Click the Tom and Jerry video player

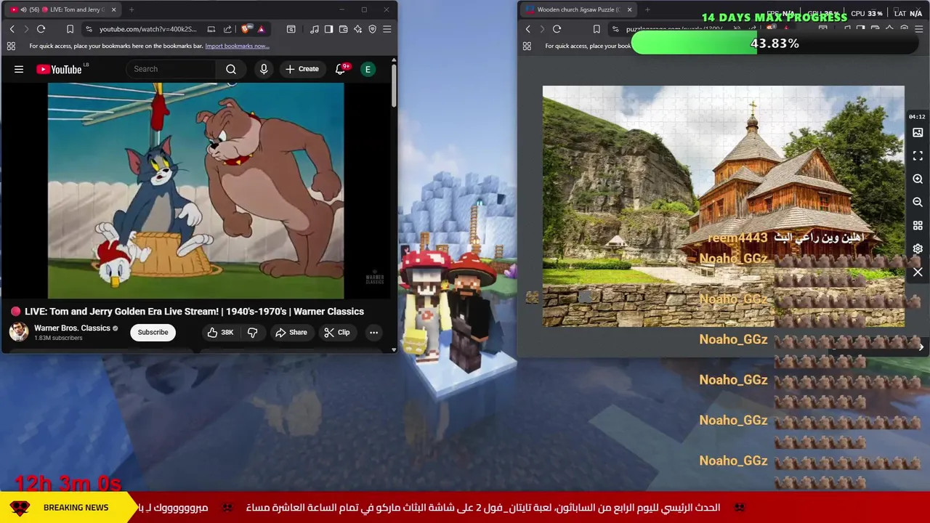pos(195,190)
